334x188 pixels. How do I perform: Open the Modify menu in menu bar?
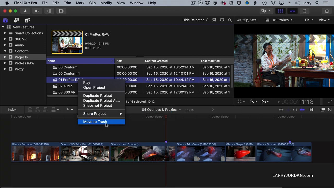coord(106,3)
